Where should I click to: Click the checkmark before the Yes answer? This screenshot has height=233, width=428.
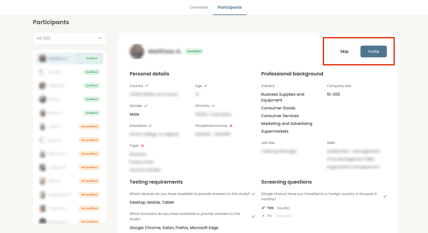click(263, 208)
